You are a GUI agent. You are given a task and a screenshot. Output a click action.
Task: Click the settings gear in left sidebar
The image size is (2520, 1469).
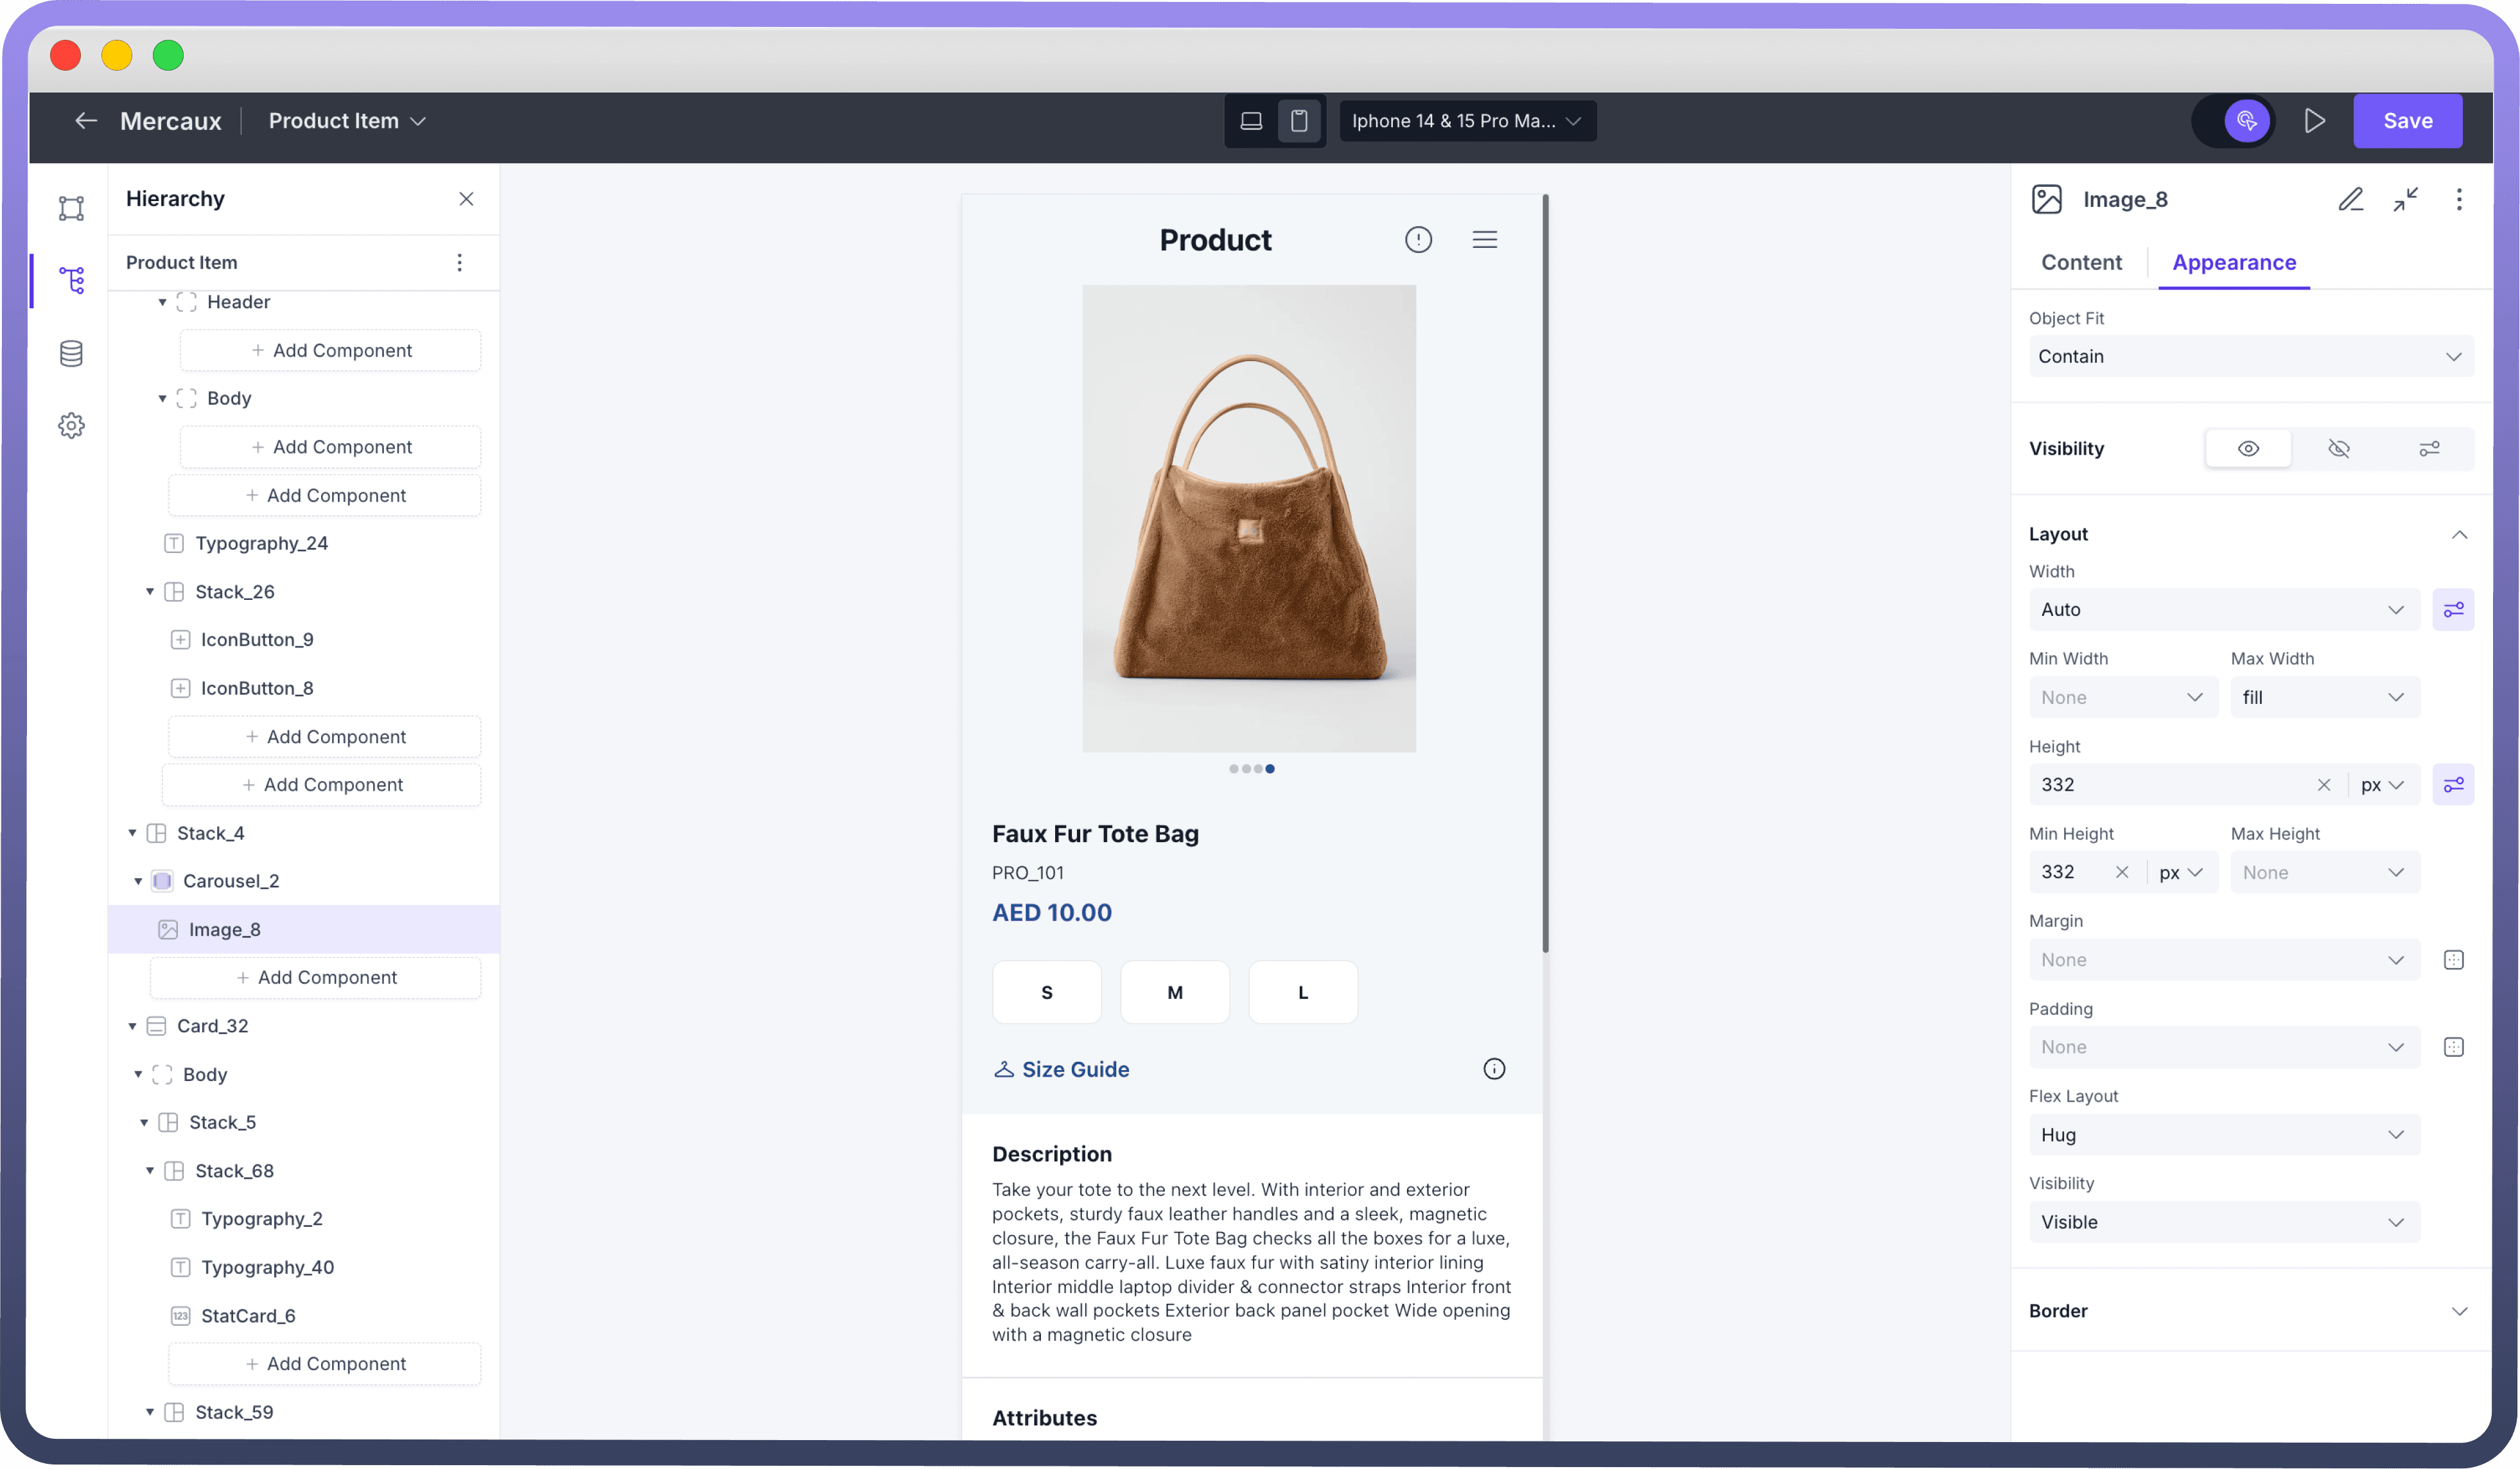click(x=71, y=426)
